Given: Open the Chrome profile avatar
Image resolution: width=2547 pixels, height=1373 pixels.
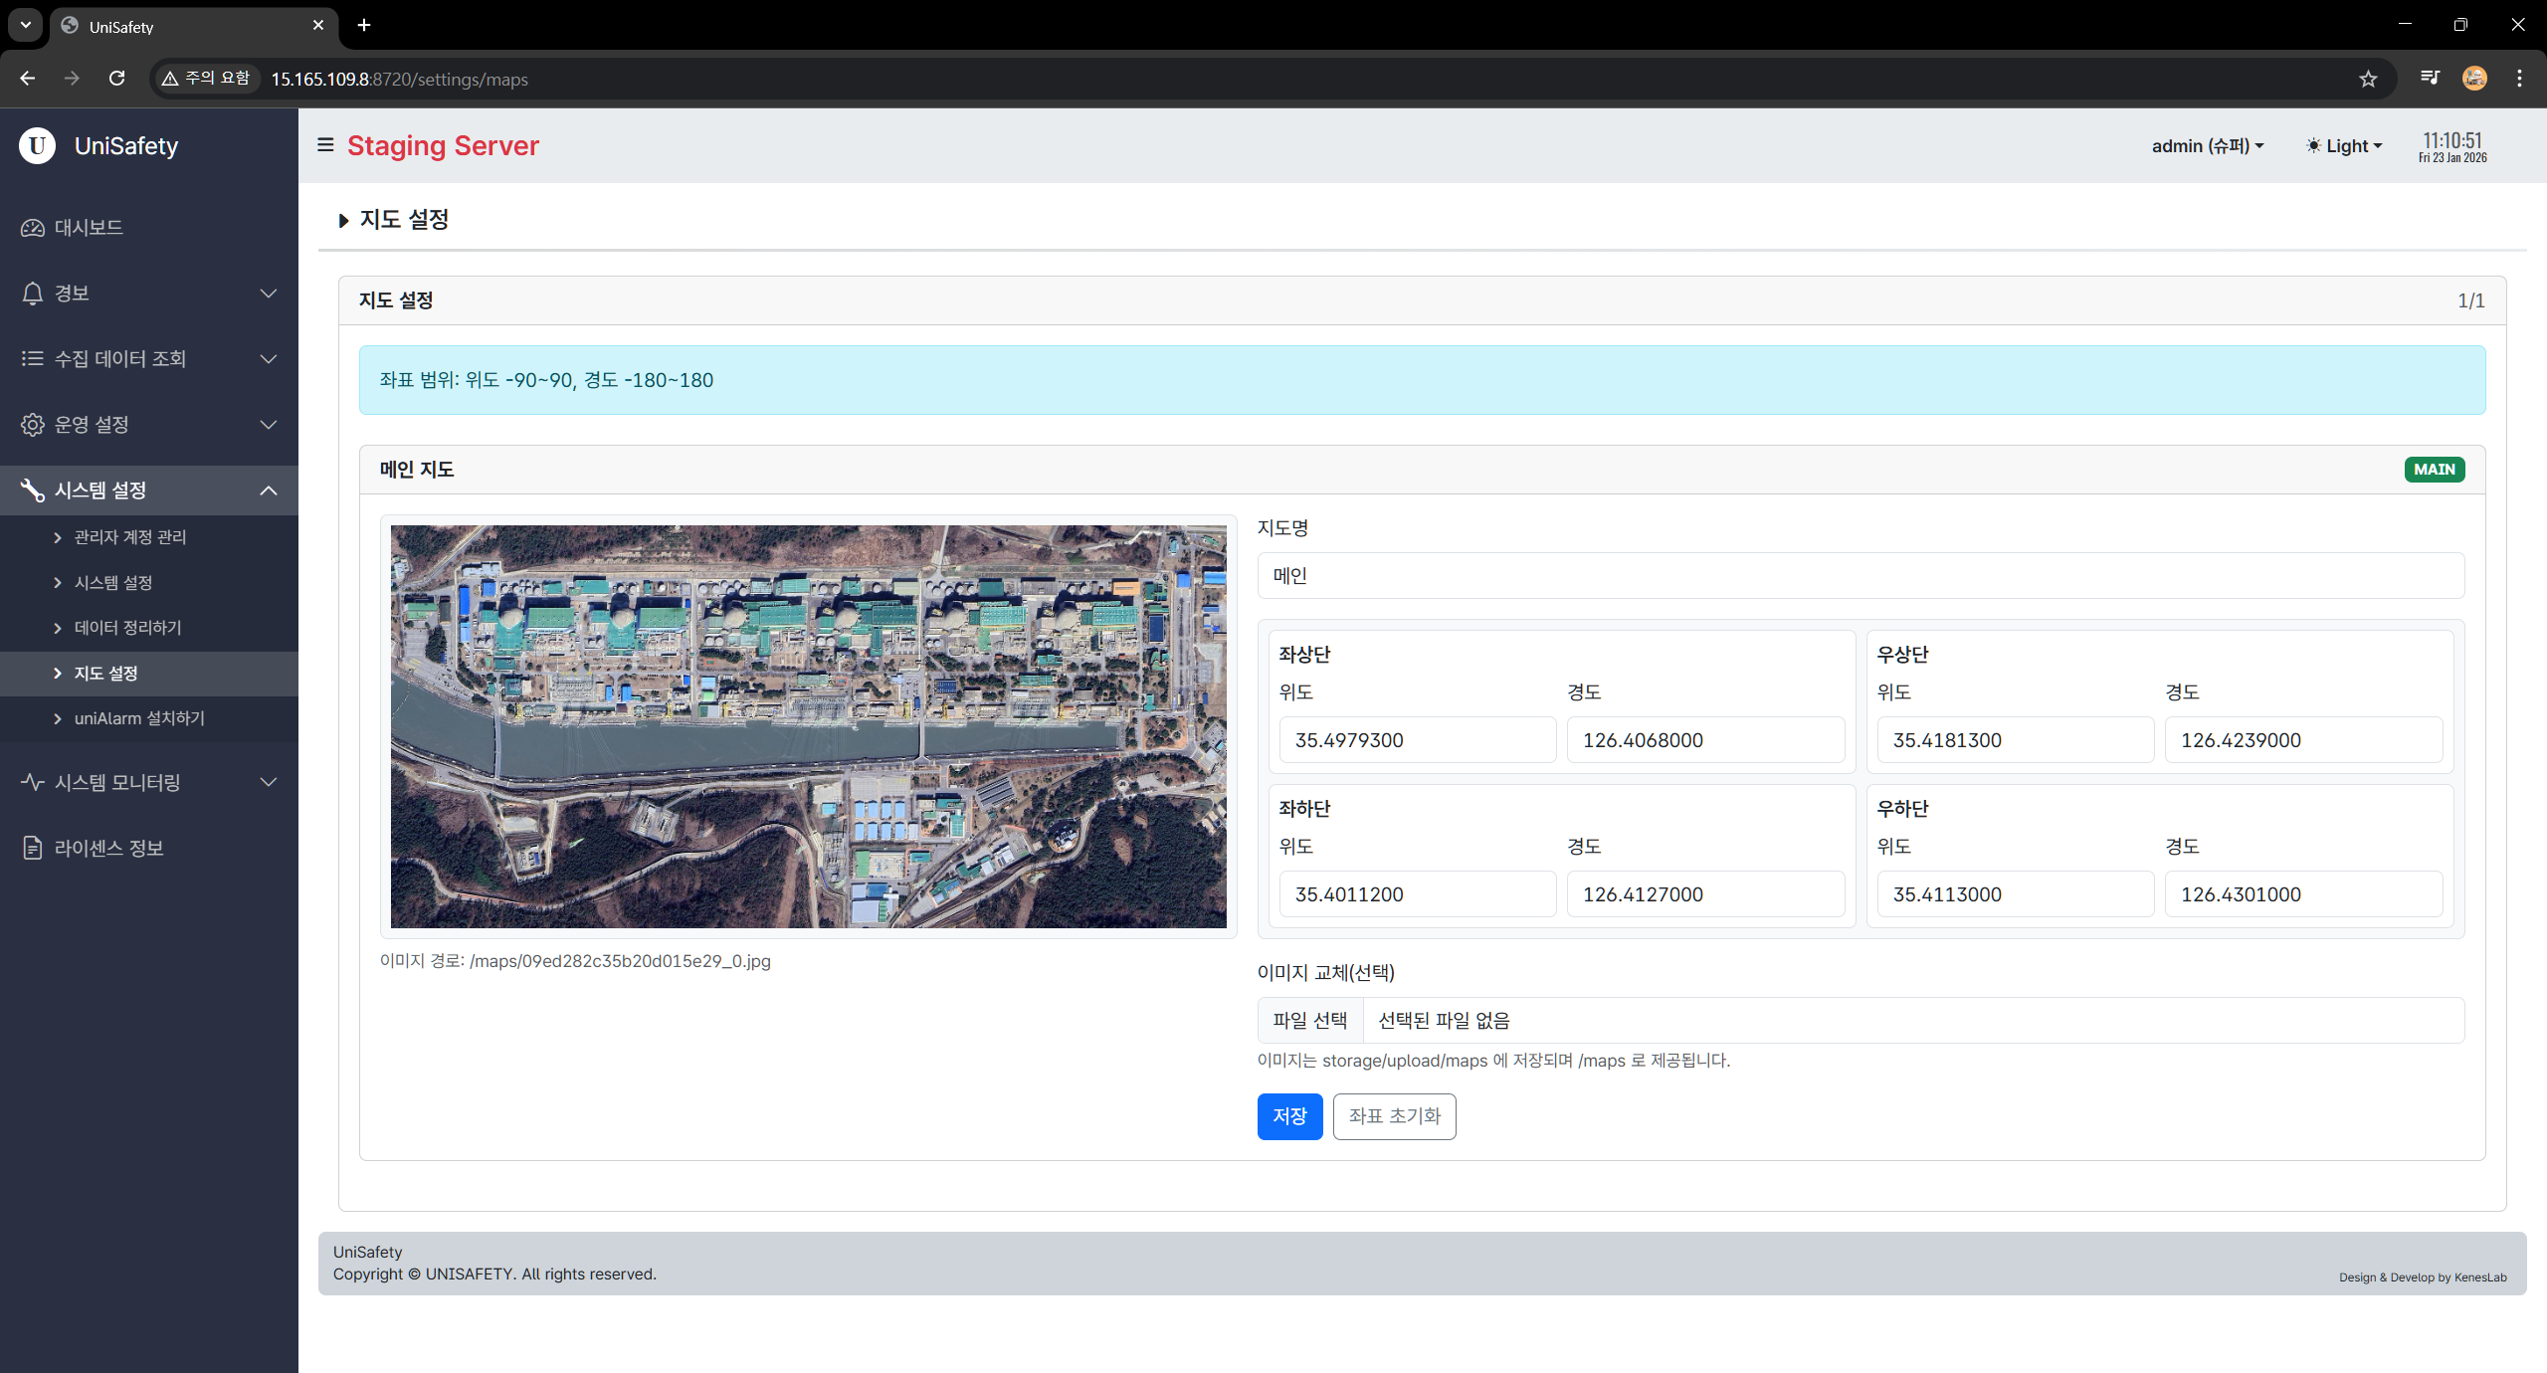Looking at the screenshot, I should [x=2474, y=79].
